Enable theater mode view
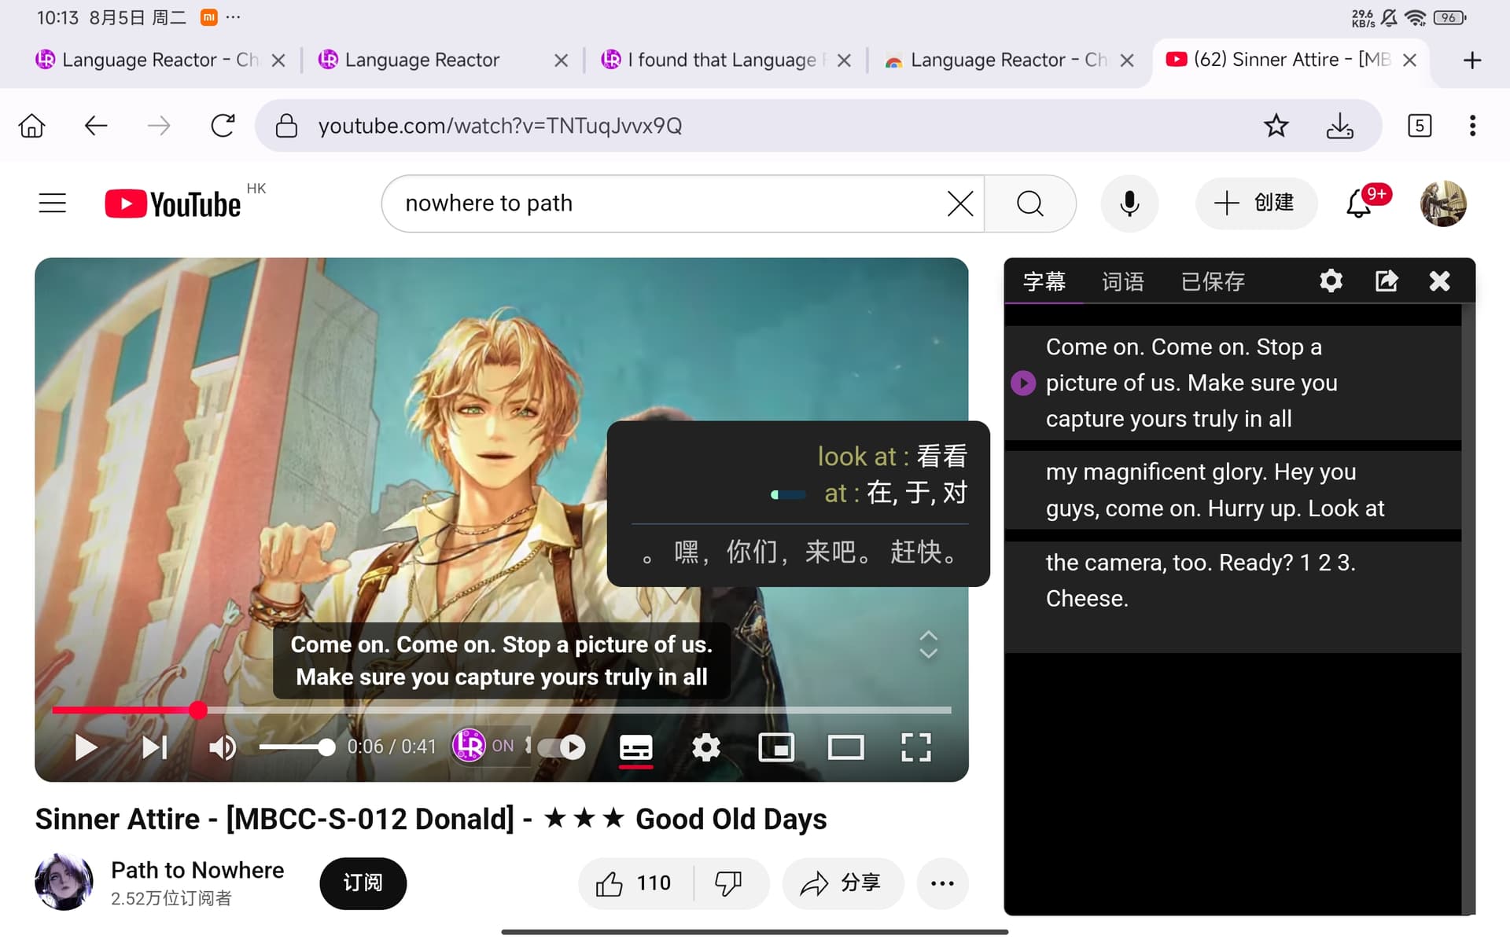Viewport: 1510px width, 943px height. click(x=845, y=747)
